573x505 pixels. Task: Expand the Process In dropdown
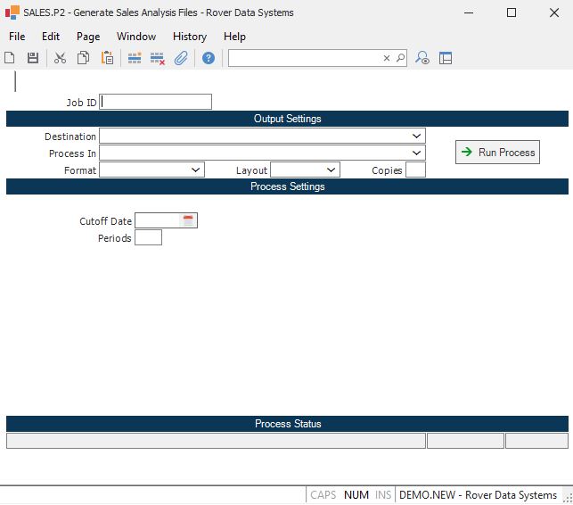point(417,153)
